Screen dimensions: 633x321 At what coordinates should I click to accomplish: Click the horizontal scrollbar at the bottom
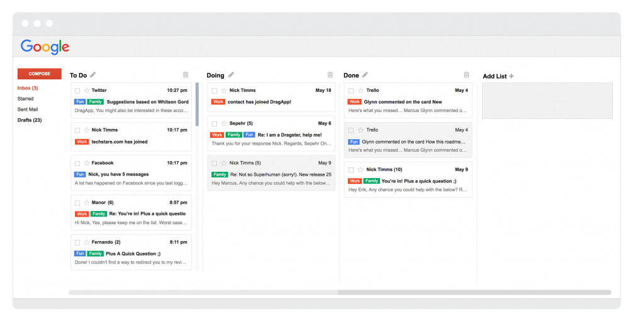click(340, 292)
